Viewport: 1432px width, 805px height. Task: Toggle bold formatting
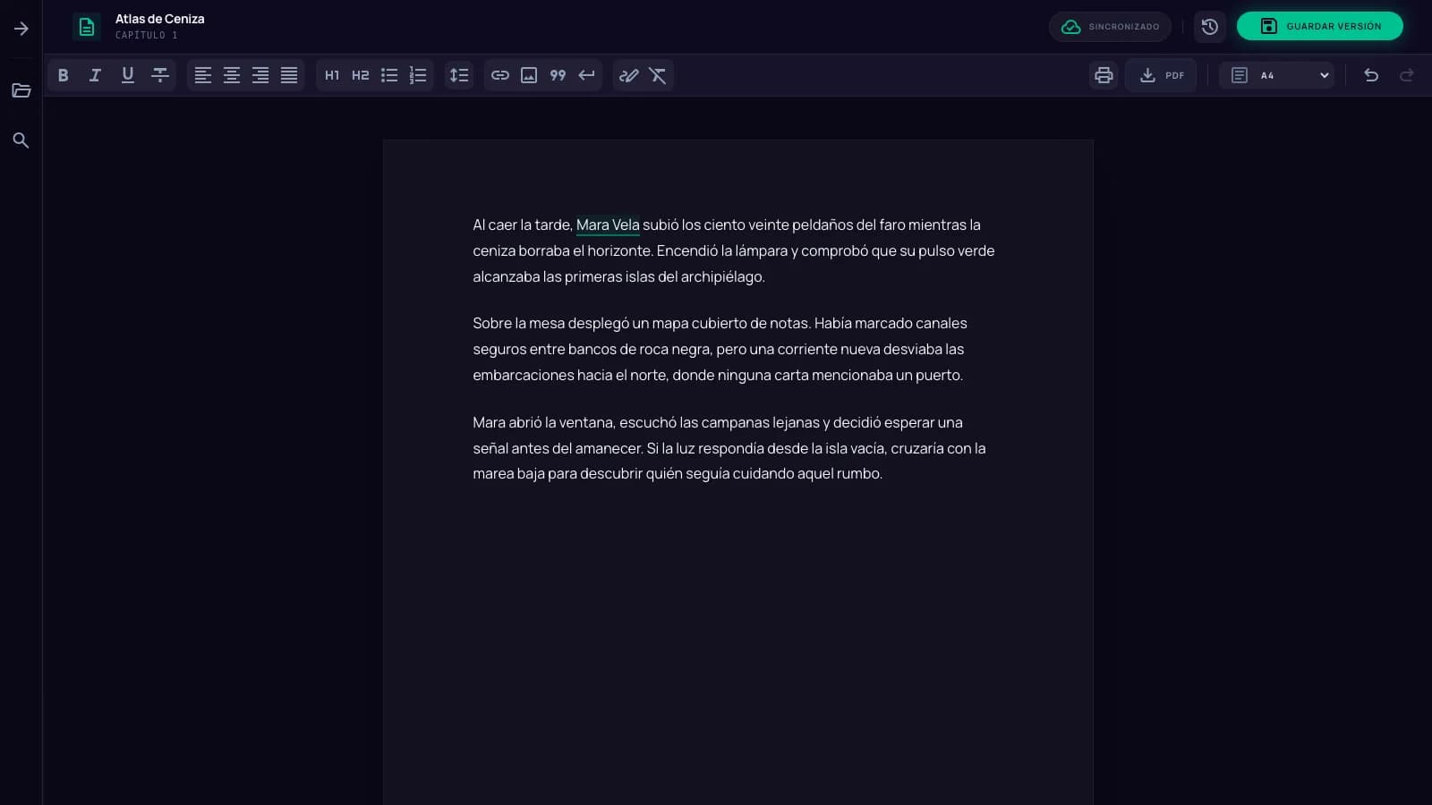pyautogui.click(x=63, y=75)
